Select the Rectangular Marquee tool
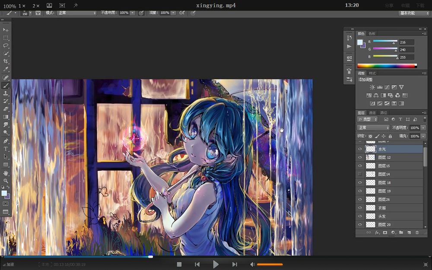The width and height of the screenshot is (432, 270). click(6, 38)
